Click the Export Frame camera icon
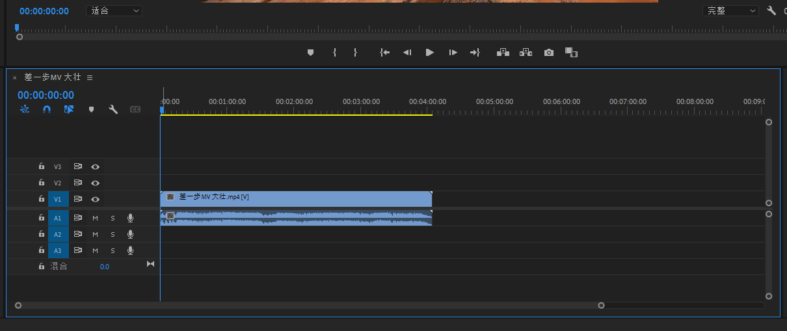 [549, 53]
